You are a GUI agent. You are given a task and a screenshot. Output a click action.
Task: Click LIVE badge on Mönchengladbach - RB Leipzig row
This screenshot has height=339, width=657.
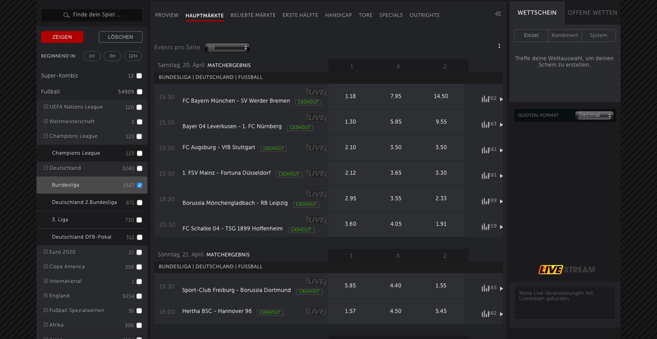pos(316,194)
